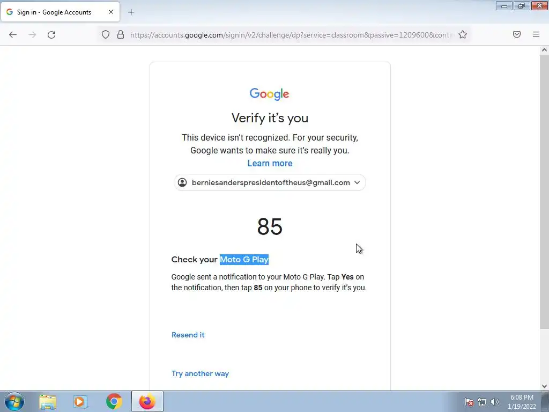
Task: Close the Sign in - Google Accounts tab
Action: (x=110, y=12)
